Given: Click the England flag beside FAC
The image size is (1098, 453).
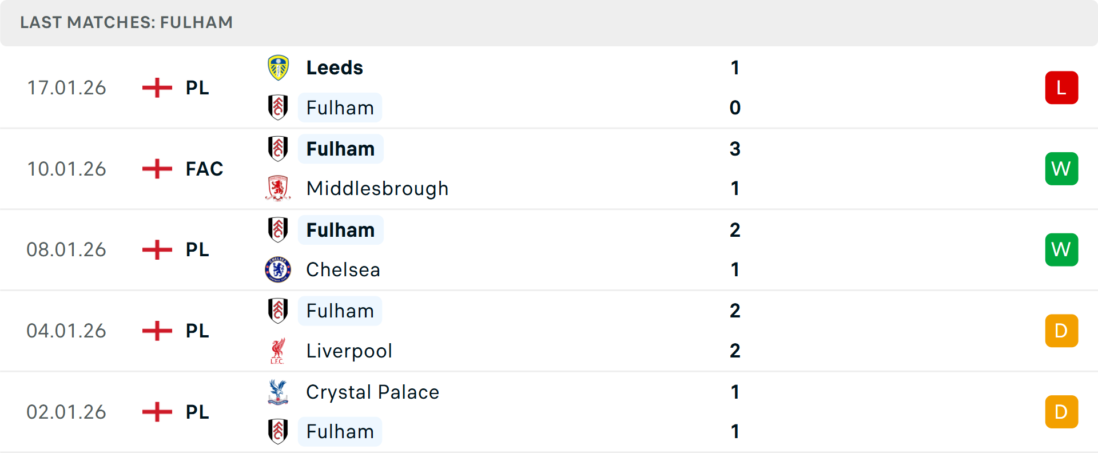Looking at the screenshot, I should (157, 169).
